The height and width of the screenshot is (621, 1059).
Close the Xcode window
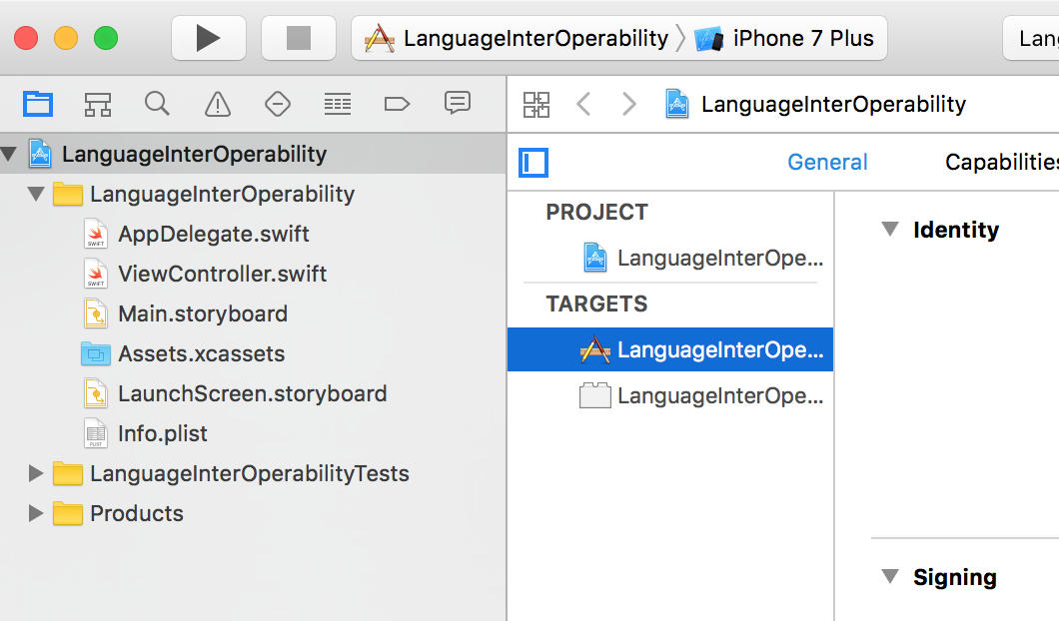(x=26, y=38)
